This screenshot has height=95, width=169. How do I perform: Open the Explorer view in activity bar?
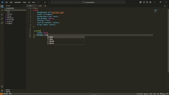pyautogui.click(x=2, y=6)
